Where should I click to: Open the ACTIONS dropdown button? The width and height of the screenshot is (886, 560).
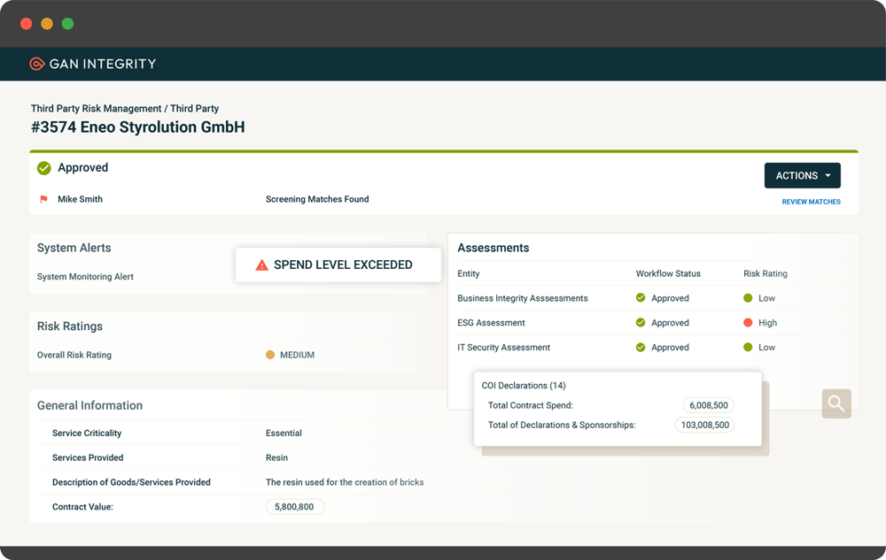coord(803,175)
